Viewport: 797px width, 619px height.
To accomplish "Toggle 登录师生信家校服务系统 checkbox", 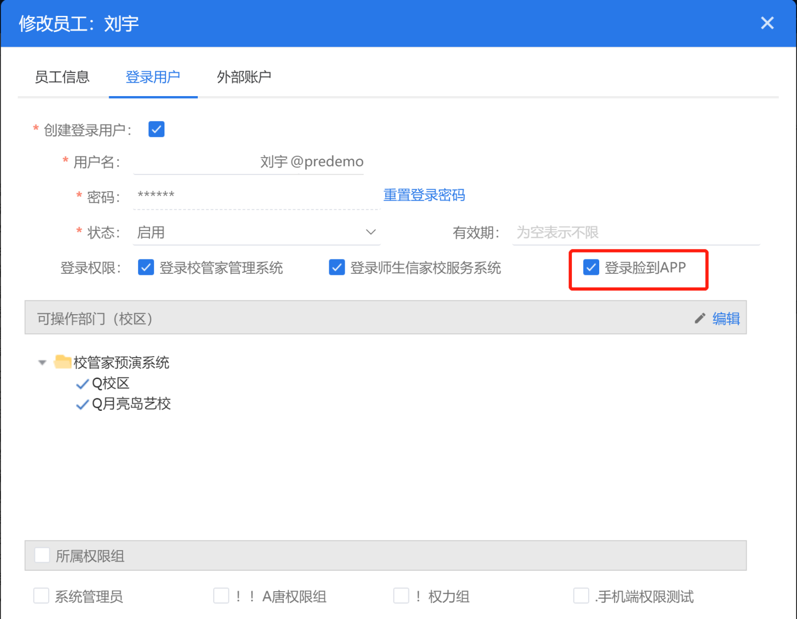I will click(337, 267).
